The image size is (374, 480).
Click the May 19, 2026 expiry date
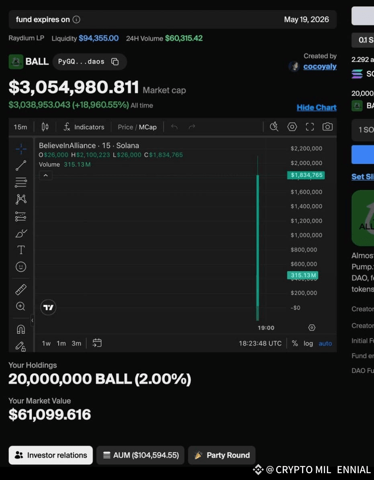pos(307,20)
